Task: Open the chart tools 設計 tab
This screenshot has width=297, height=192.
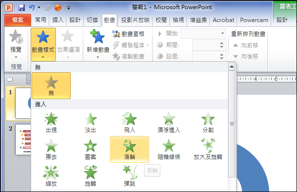Action: 282,20
